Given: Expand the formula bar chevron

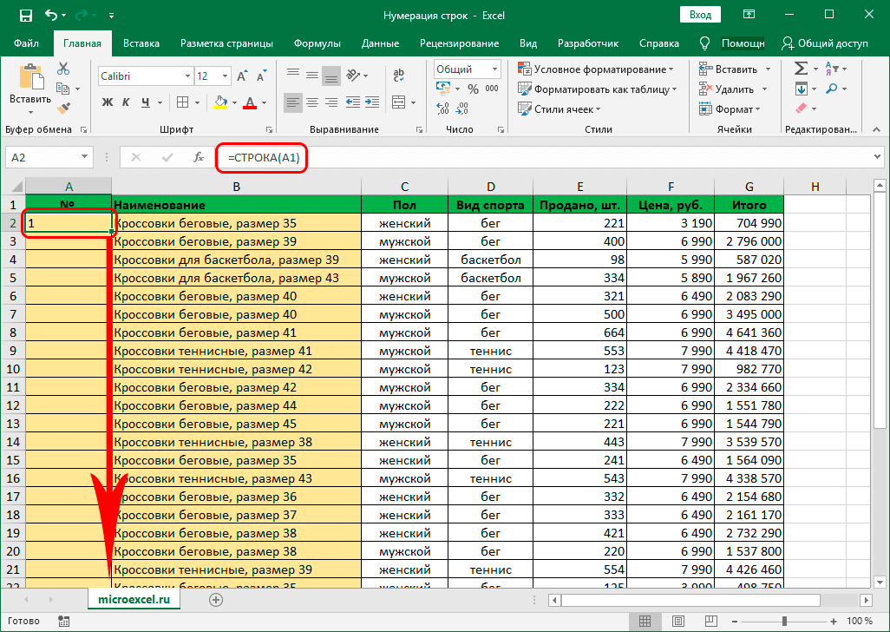Looking at the screenshot, I should pos(878,157).
